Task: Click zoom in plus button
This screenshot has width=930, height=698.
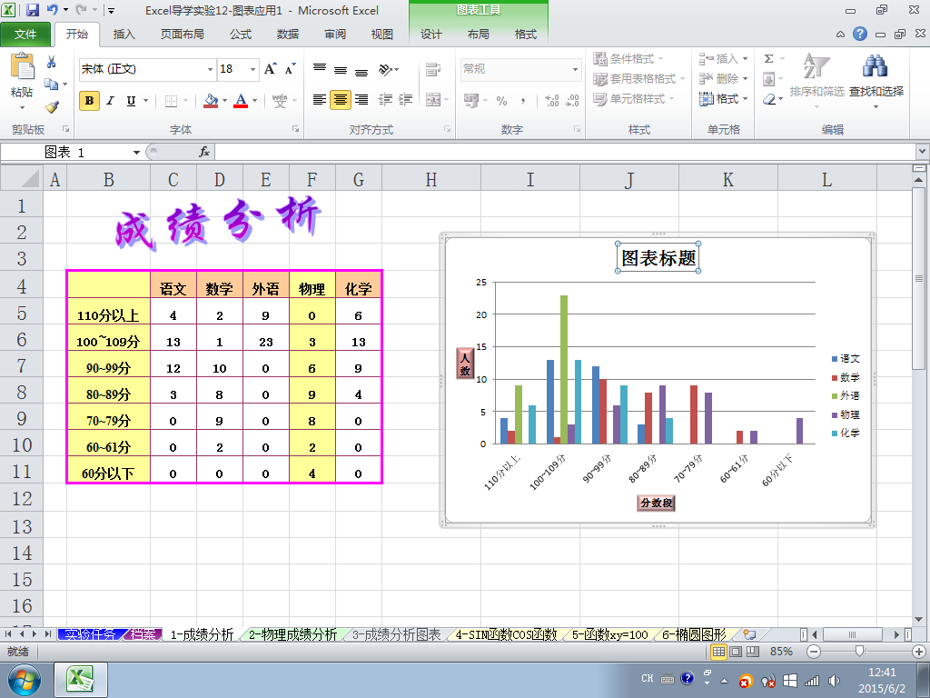Action: coord(919,652)
